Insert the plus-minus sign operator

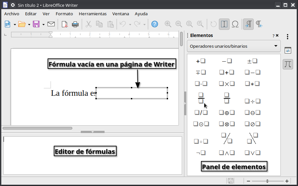[252, 61]
